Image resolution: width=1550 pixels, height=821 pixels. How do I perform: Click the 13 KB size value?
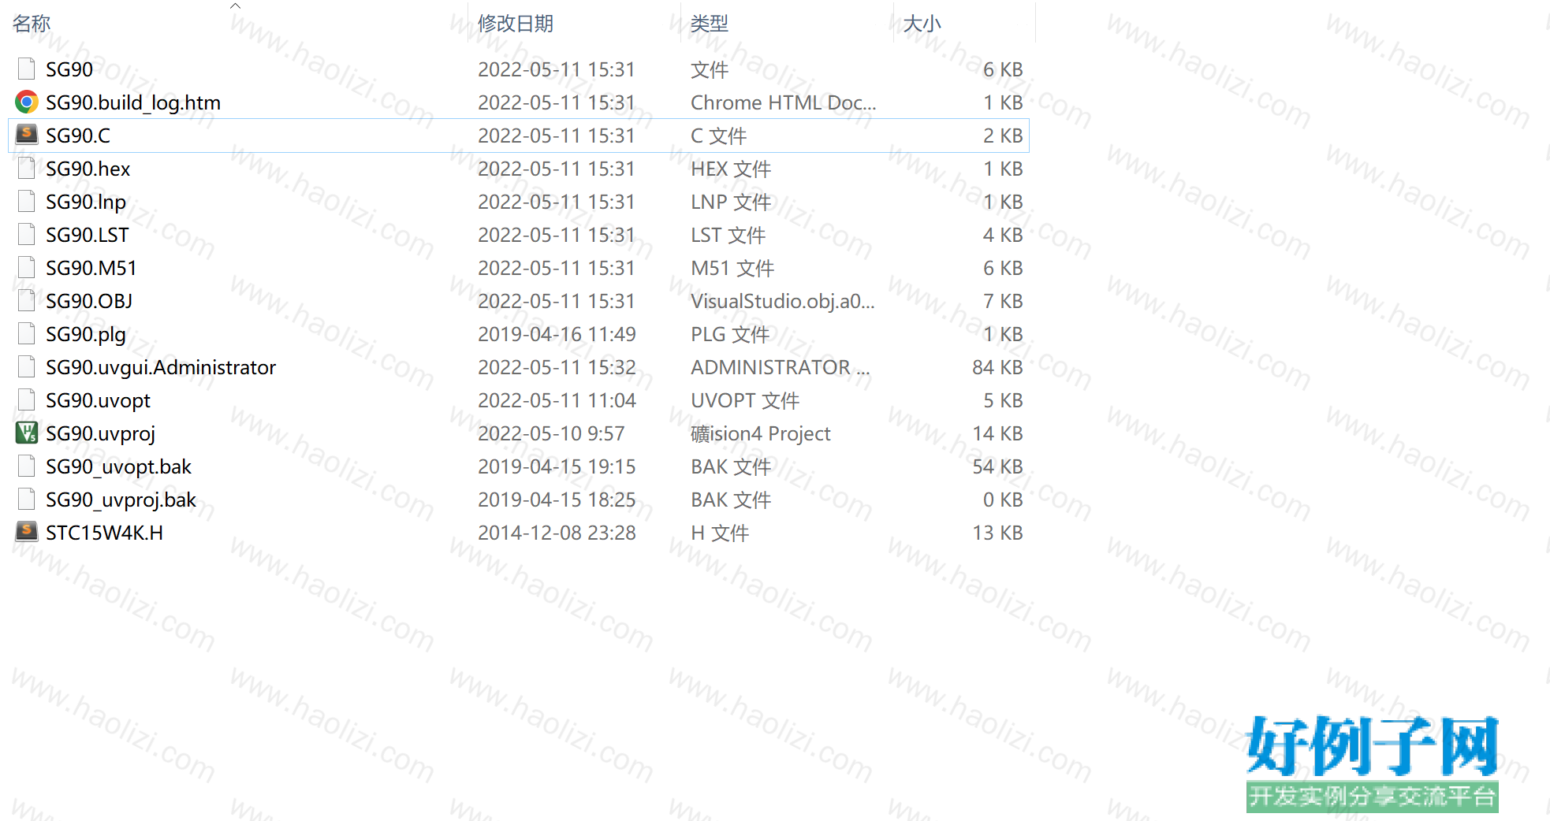coord(997,533)
